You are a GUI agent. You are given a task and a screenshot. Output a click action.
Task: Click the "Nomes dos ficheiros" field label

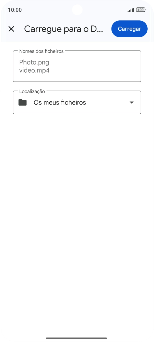41,51
